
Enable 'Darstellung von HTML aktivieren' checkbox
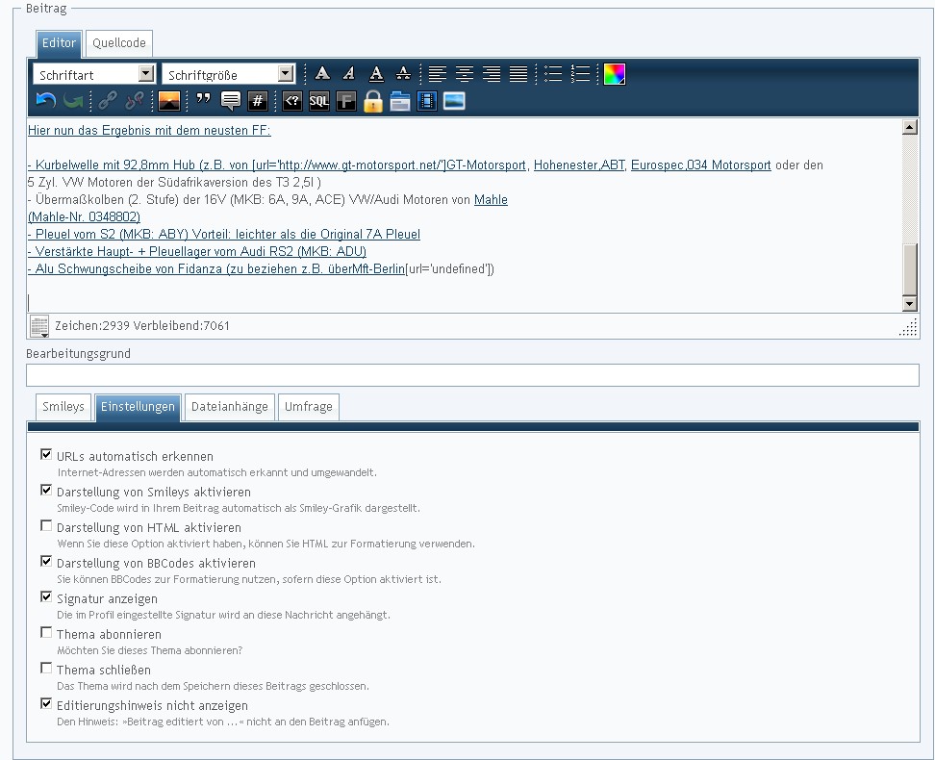(x=46, y=526)
